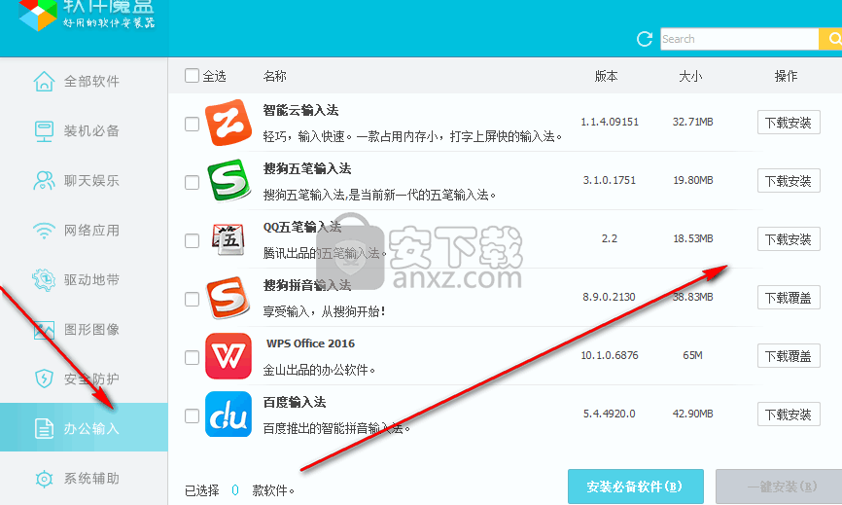Go to 网络应用 category
Viewport: 842px width, 505px height.
coord(84,231)
